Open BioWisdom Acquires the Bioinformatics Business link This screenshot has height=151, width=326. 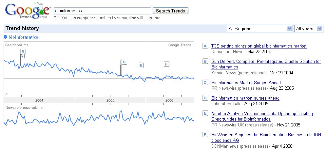[266, 135]
